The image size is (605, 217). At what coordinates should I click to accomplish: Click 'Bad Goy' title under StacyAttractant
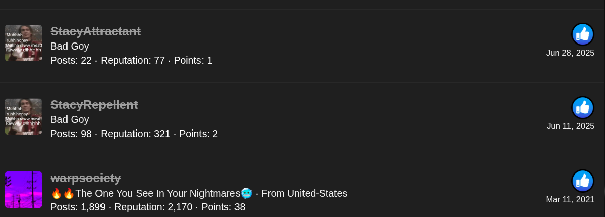tap(70, 46)
